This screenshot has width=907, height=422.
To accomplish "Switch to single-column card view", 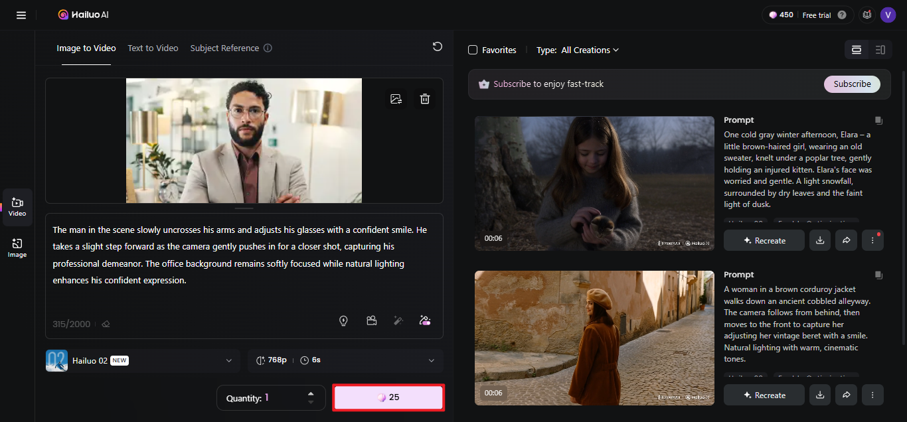I will (857, 50).
